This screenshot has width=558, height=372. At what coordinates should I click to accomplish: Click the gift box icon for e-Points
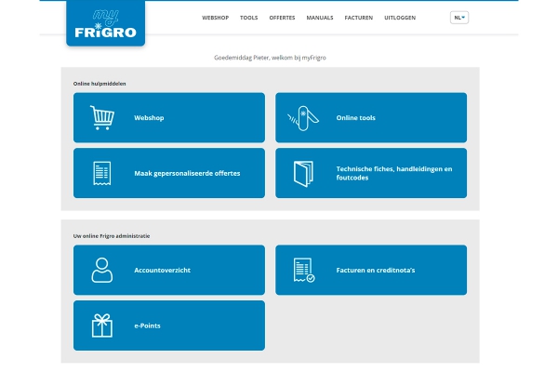pos(102,325)
